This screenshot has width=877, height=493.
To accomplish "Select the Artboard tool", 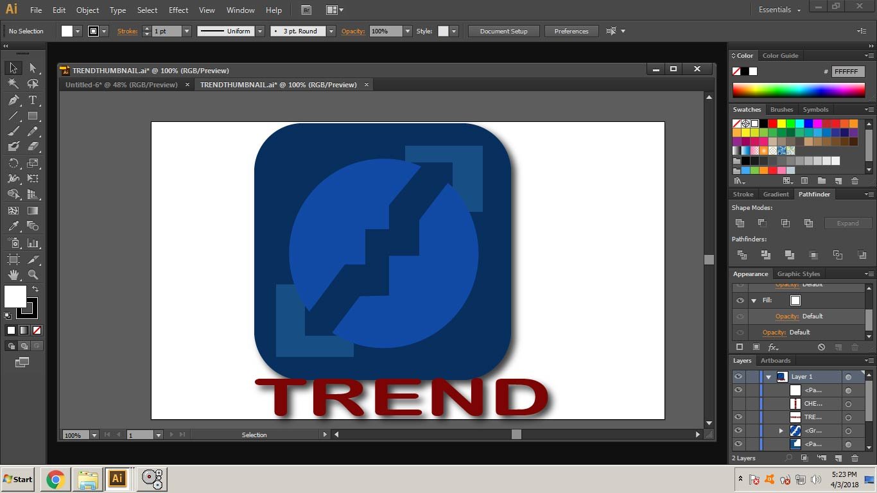I will tap(13, 259).
